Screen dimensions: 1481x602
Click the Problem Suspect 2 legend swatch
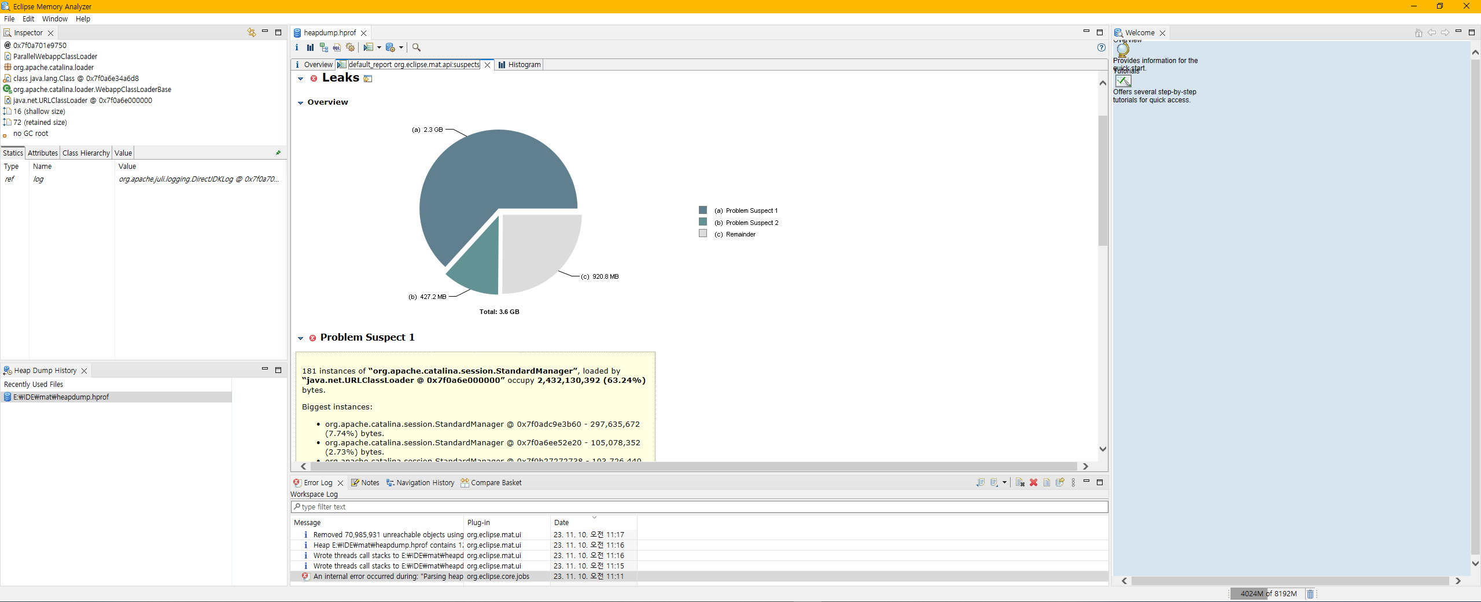click(703, 221)
